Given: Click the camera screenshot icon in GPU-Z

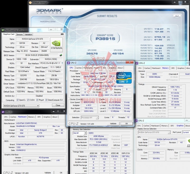Looking at the screenshot, I should tap(62, 34).
